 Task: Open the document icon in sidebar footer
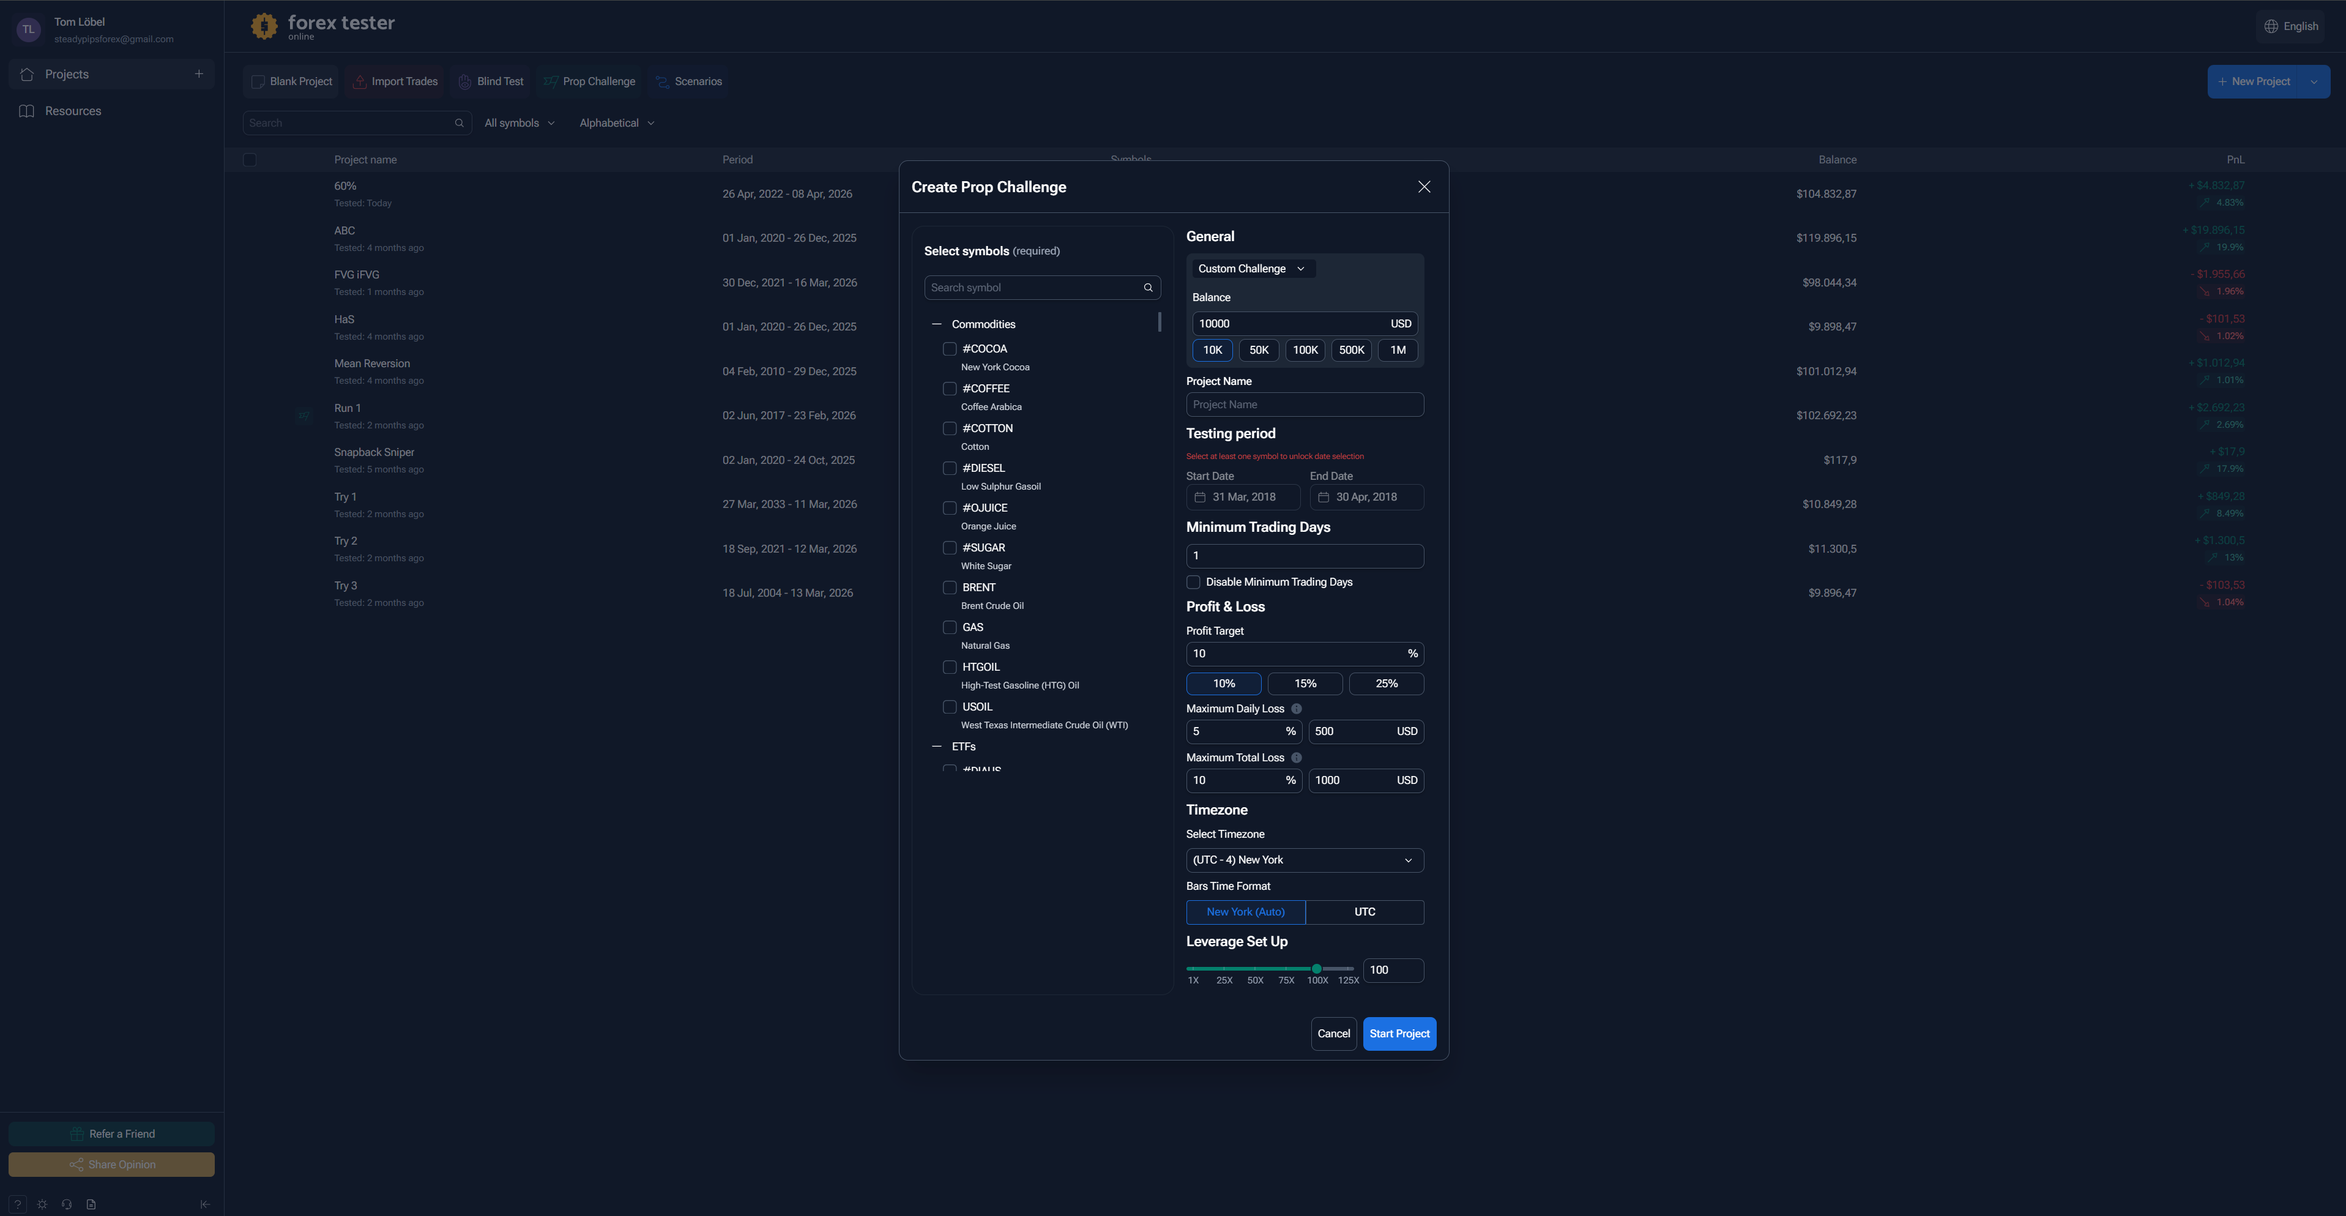pyautogui.click(x=91, y=1204)
